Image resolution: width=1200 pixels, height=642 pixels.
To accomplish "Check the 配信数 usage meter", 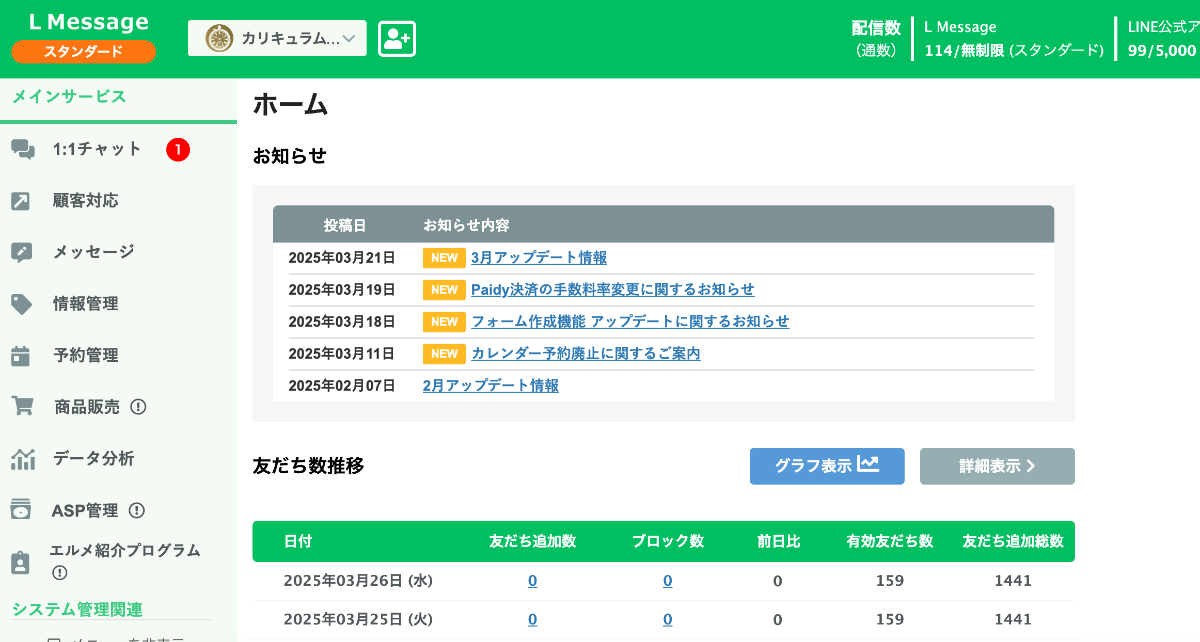I will coord(876,37).
